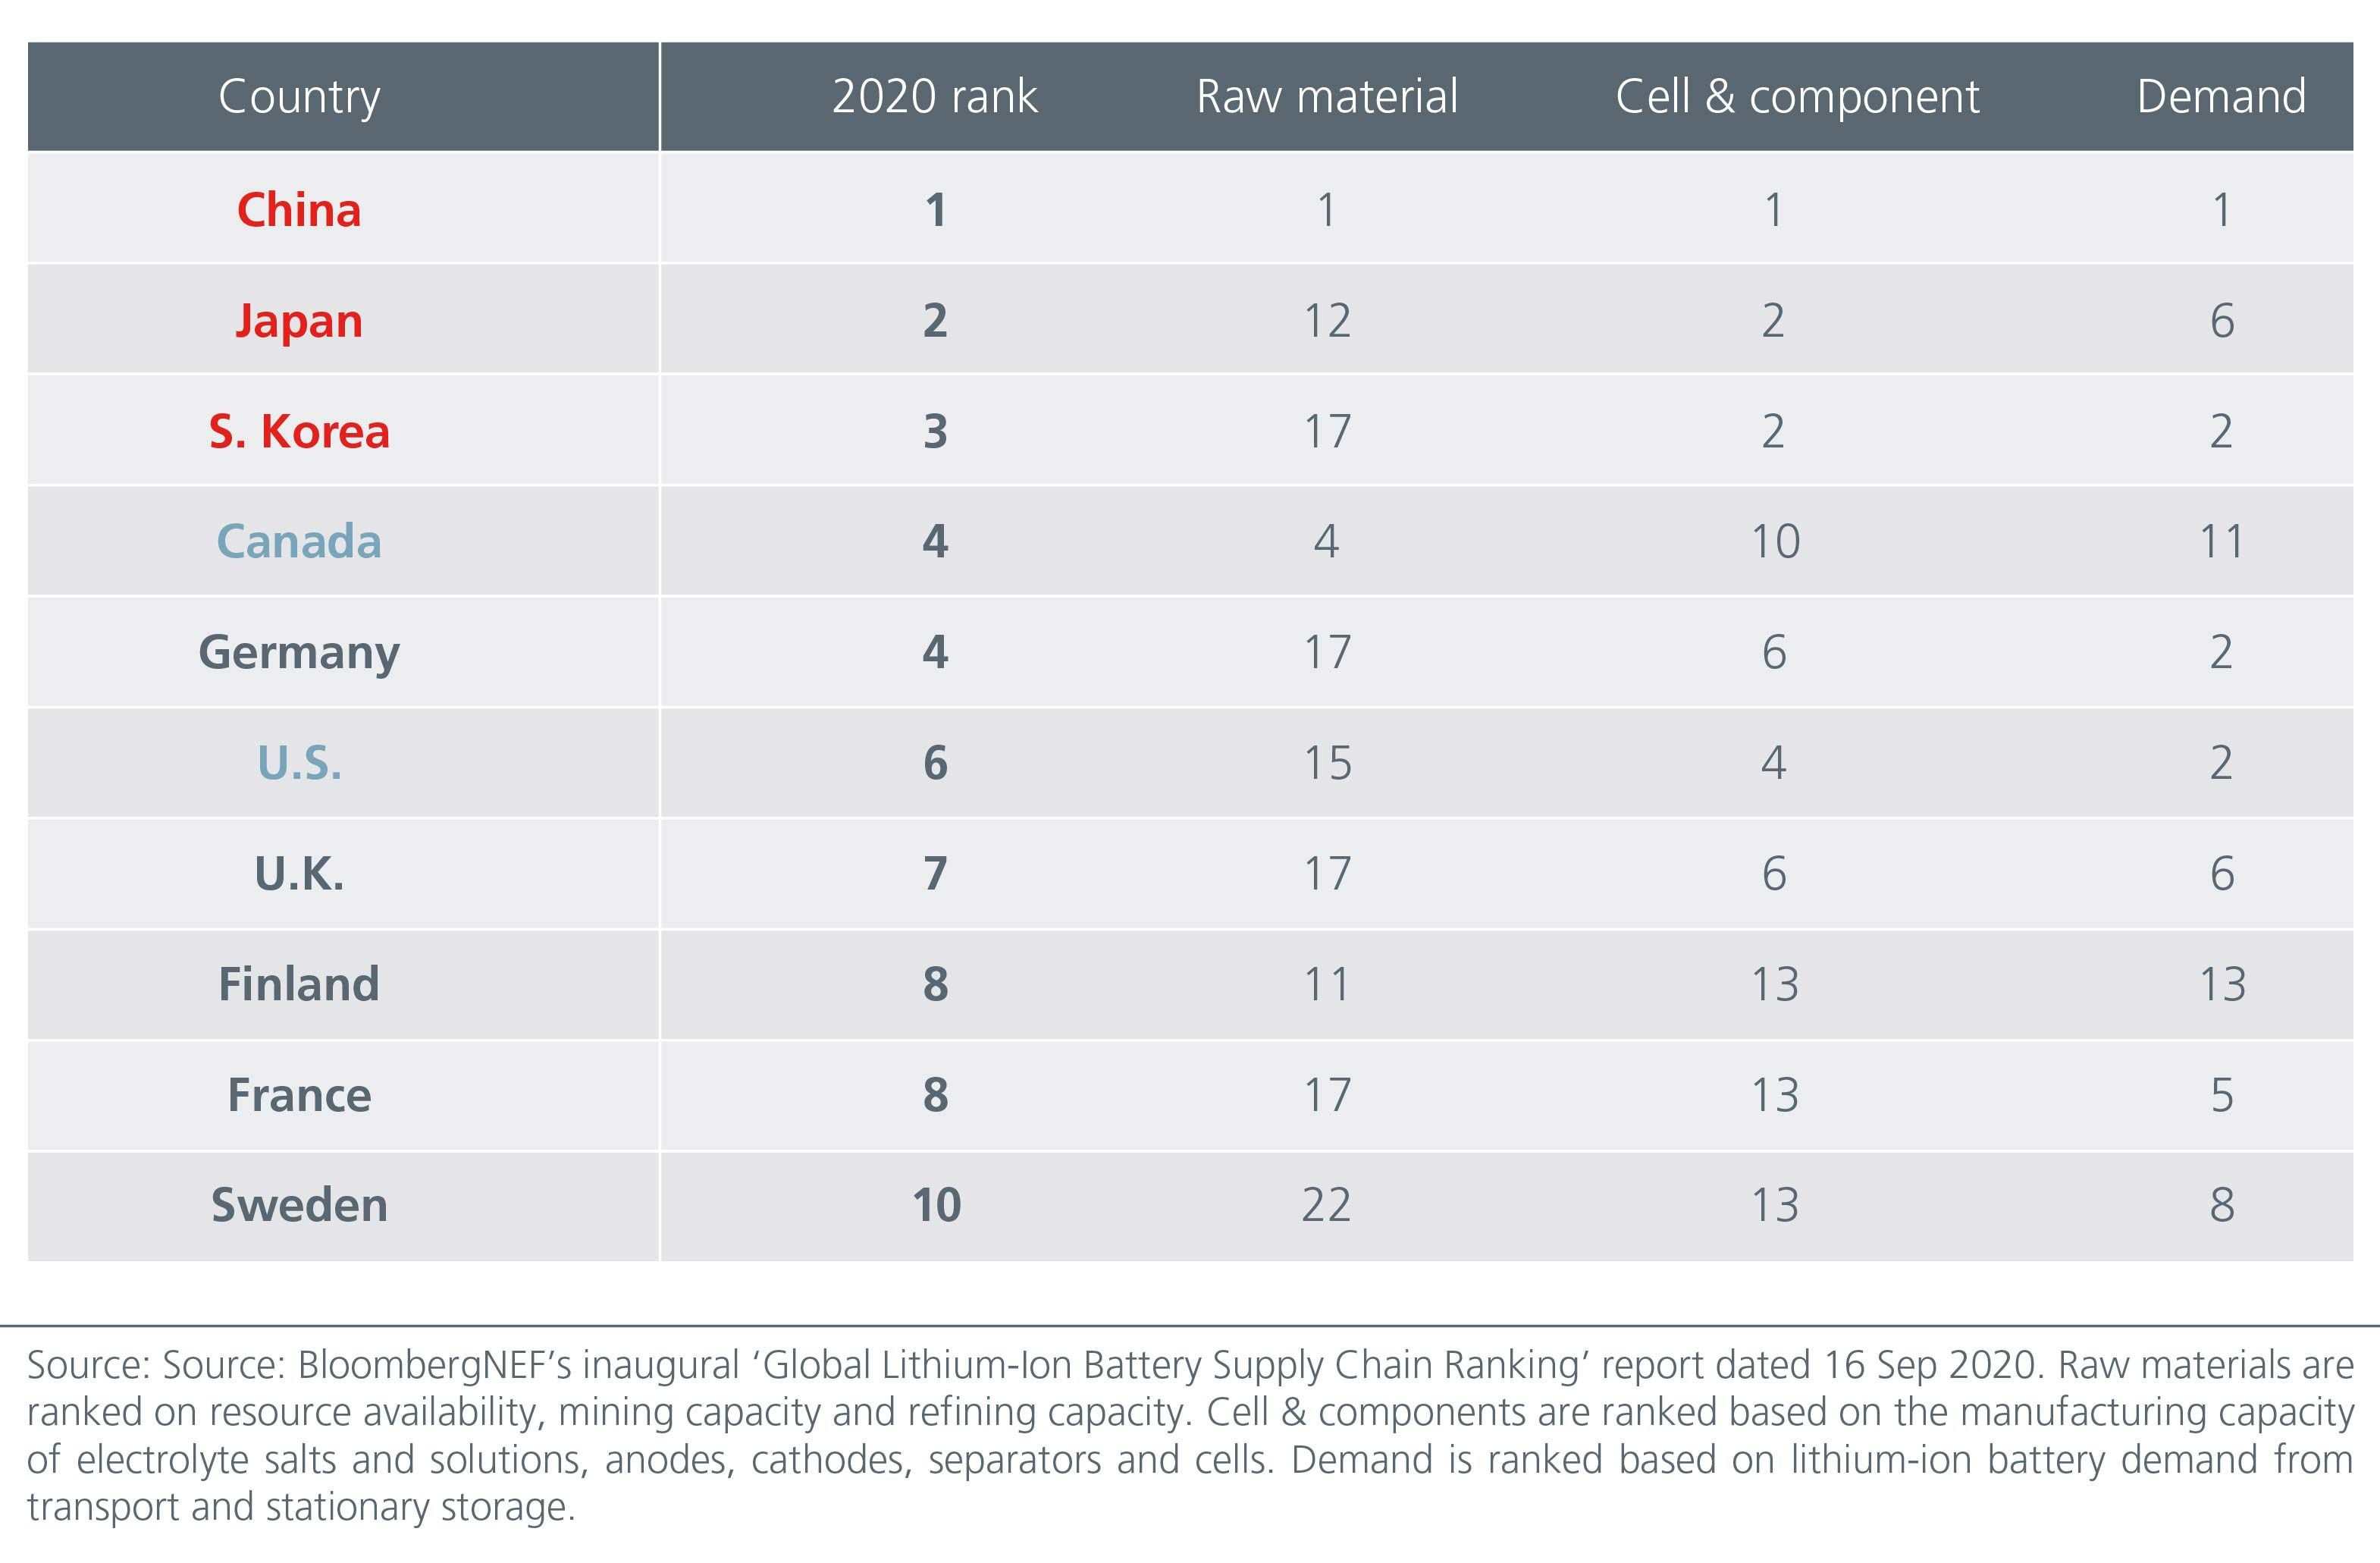Viewport: 2380px width, 1563px height.
Task: Select the Demand column header
Action: point(2221,97)
